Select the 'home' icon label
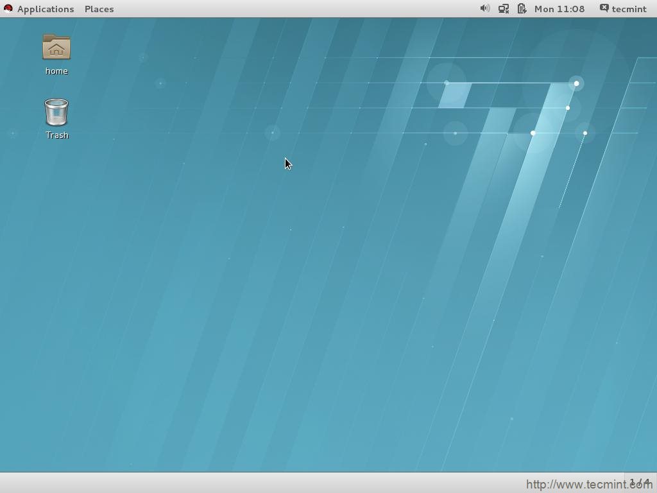Viewport: 657px width, 493px height. [x=56, y=71]
